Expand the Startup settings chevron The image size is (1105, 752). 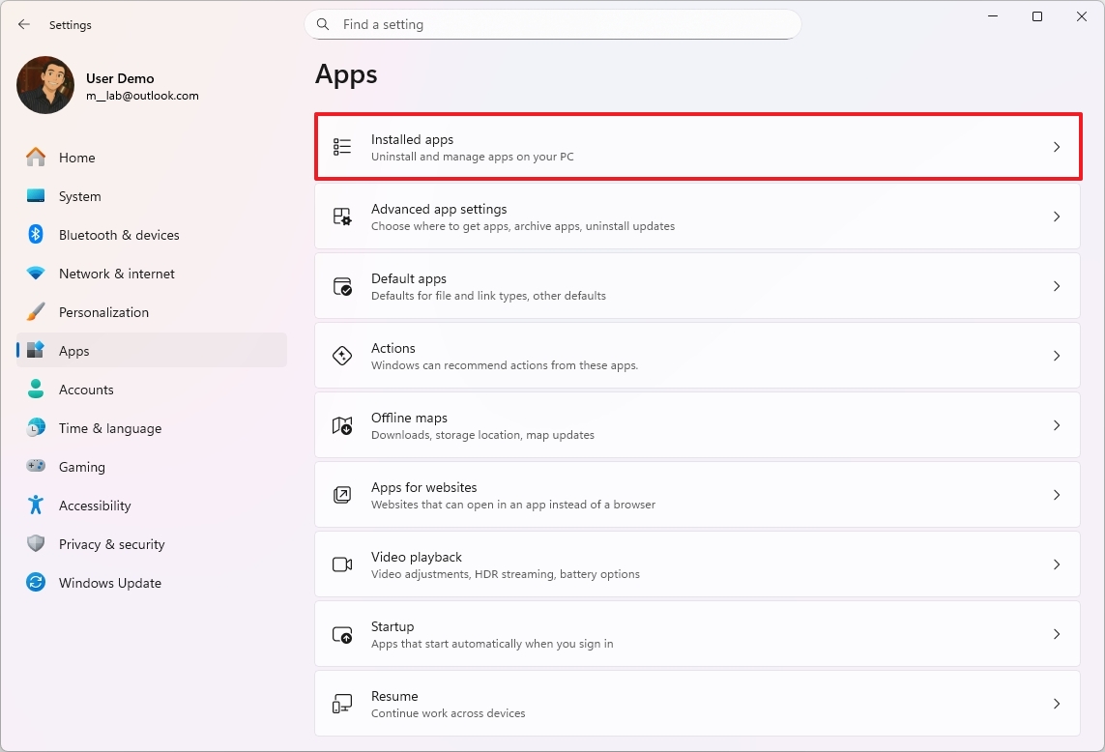point(1057,634)
